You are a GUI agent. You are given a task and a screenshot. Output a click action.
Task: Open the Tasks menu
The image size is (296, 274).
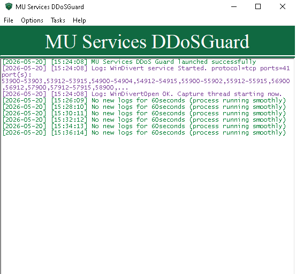click(58, 20)
